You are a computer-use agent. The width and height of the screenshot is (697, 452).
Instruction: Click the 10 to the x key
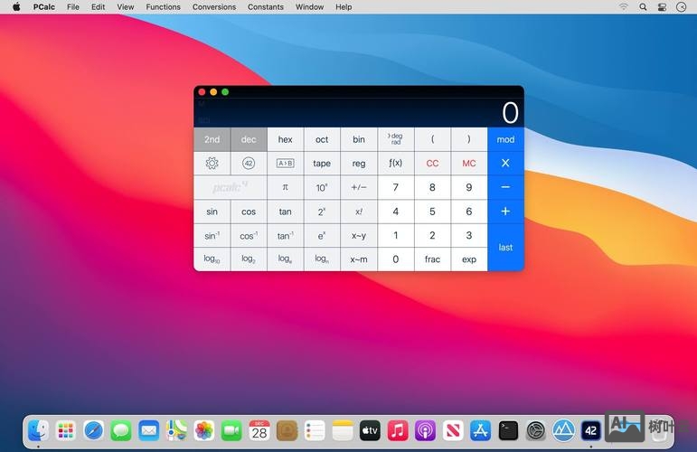click(x=322, y=187)
